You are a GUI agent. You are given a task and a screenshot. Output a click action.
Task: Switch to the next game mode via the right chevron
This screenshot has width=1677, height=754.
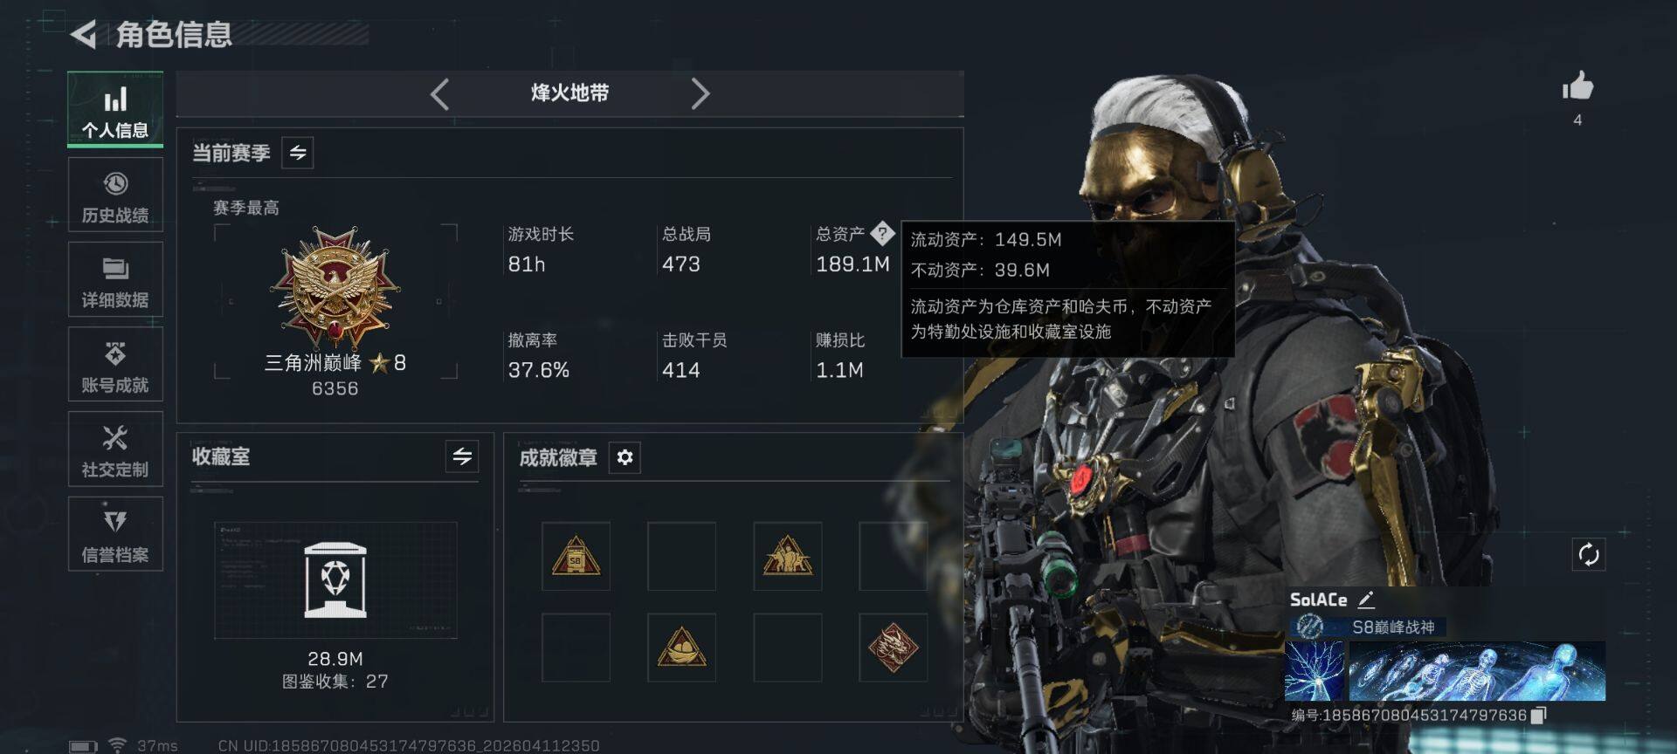pyautogui.click(x=700, y=93)
